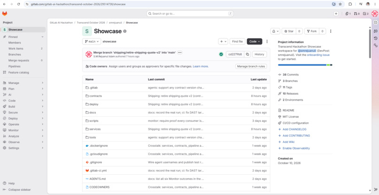Open vertical dots menu beside Code button
Image resolution: width=379 pixels, height=195 pixels.
267,41
